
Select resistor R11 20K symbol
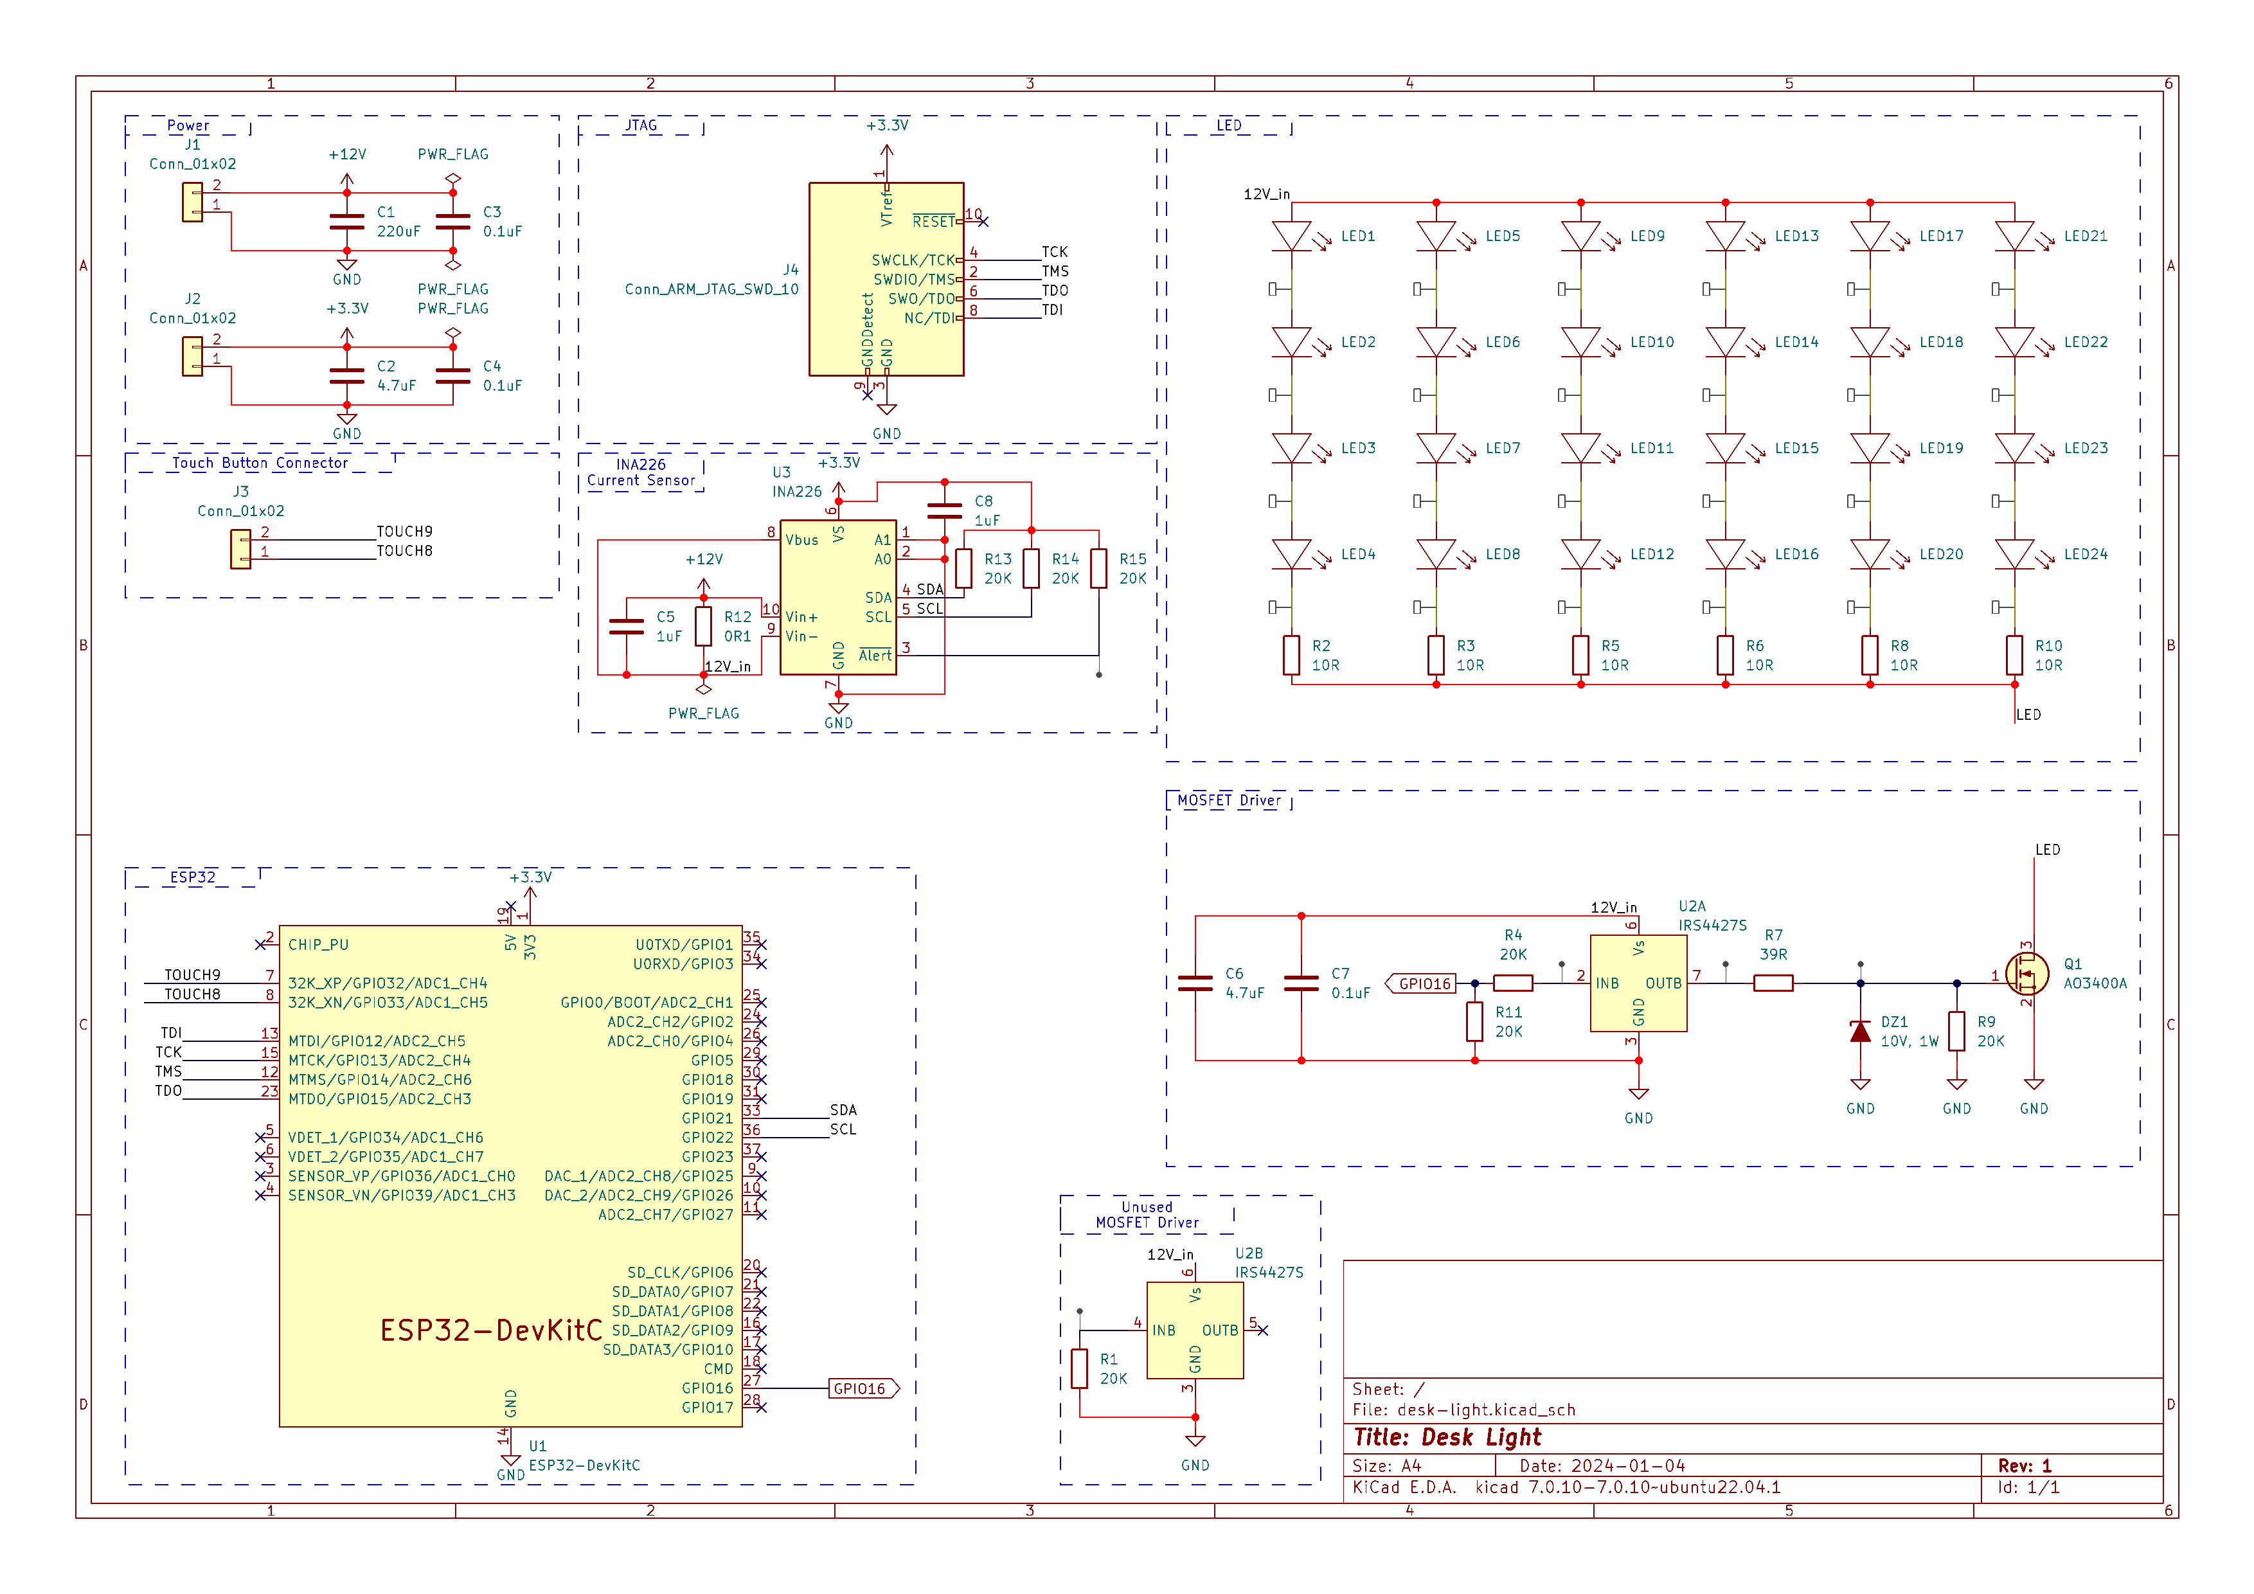pos(1474,1022)
